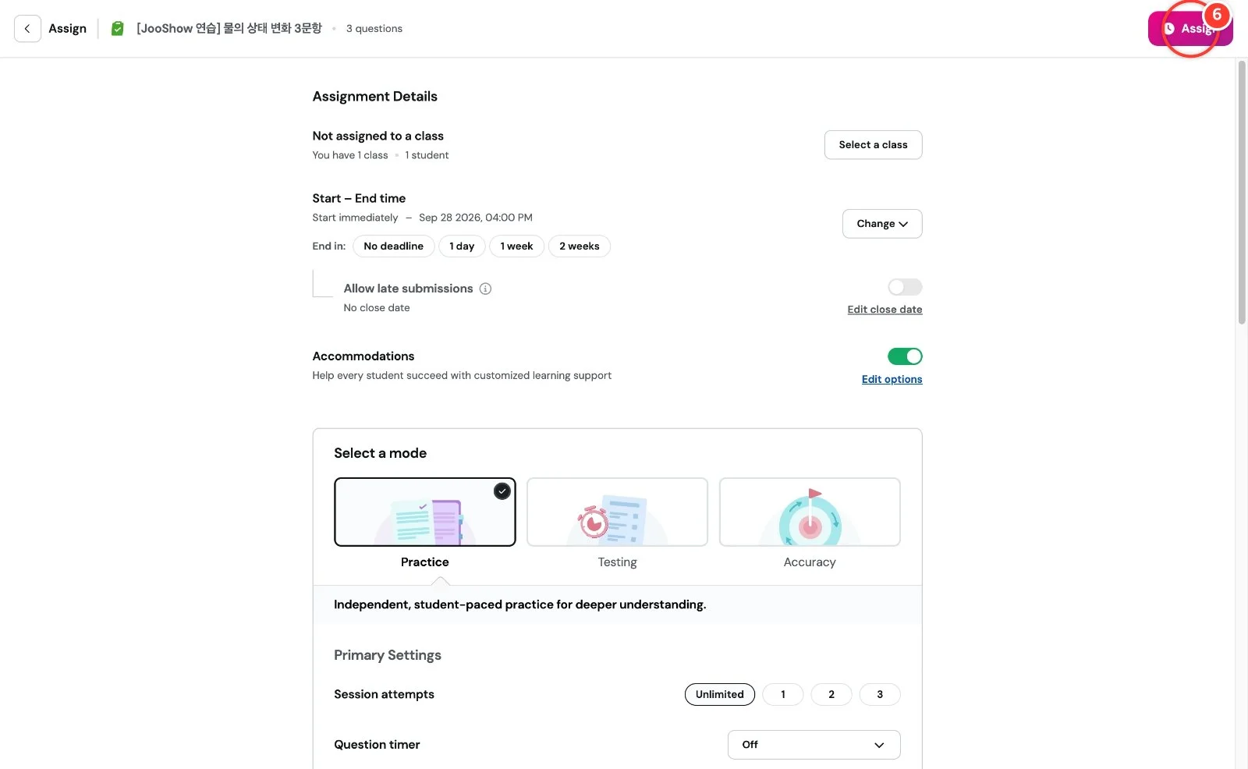Click the 'Sep 28 2026, 04:00 PM' end date
Viewport: 1248px width, 769px height.
(x=476, y=218)
